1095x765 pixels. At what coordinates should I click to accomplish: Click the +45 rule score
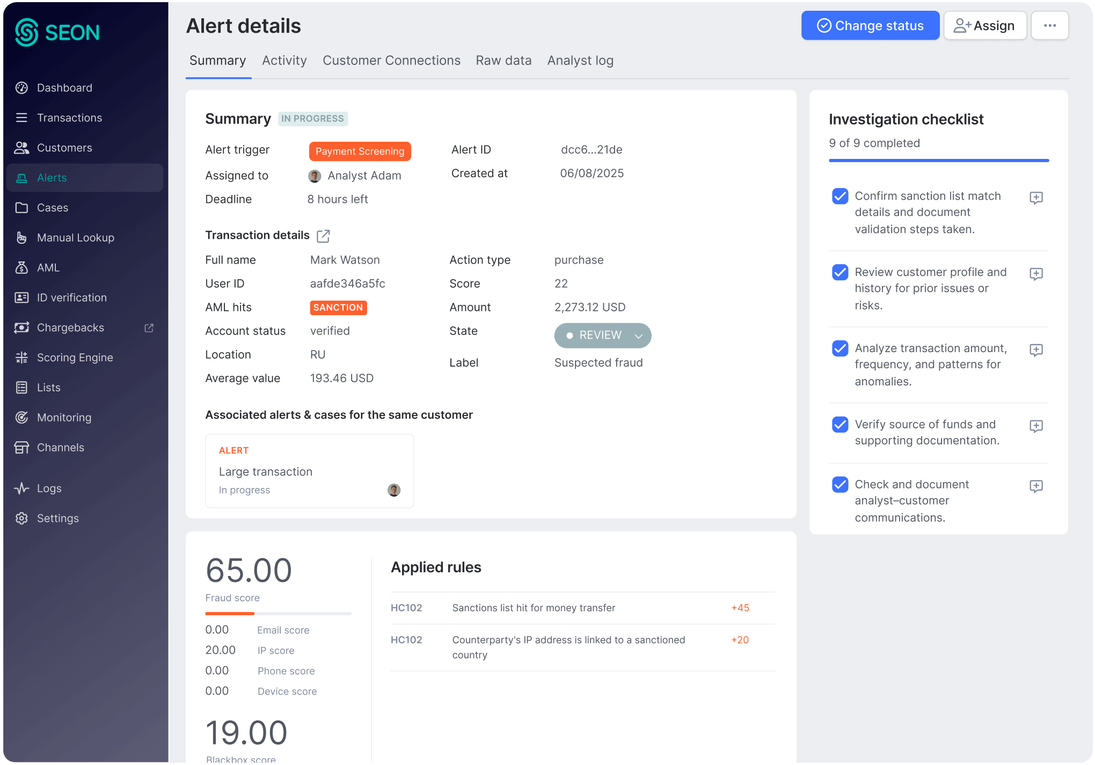(740, 608)
